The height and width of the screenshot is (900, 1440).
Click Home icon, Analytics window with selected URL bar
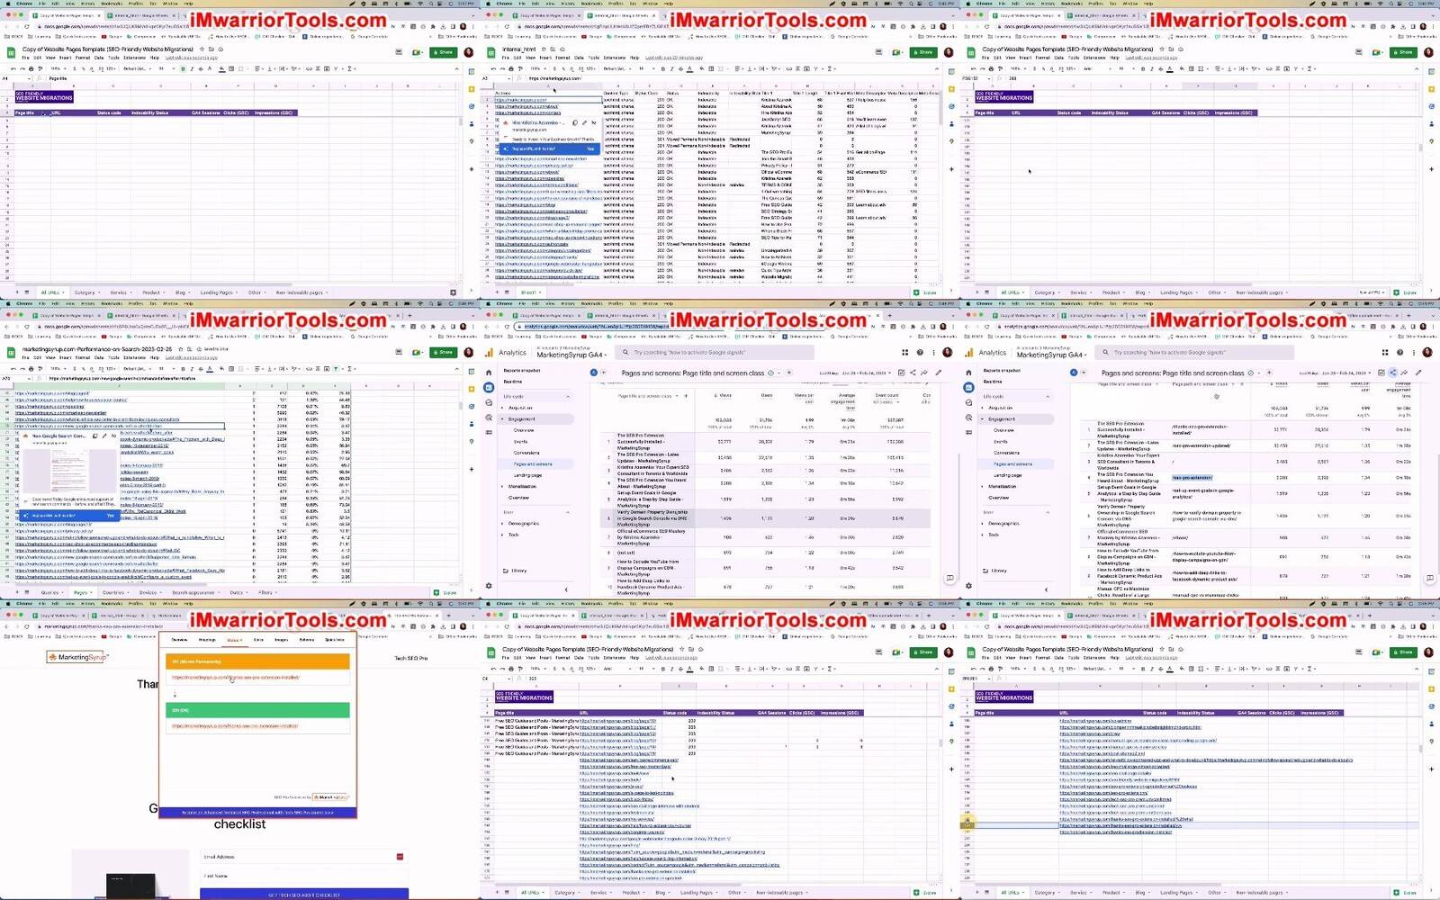[x=489, y=372]
